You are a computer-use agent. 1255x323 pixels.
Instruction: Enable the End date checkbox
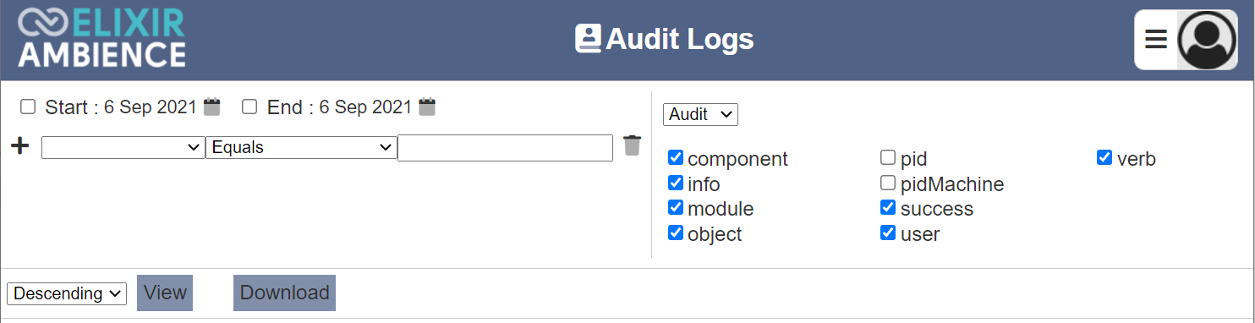coord(249,107)
